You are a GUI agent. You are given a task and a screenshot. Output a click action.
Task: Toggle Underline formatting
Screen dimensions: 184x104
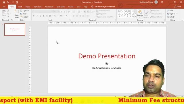pyautogui.click(x=40, y=16)
